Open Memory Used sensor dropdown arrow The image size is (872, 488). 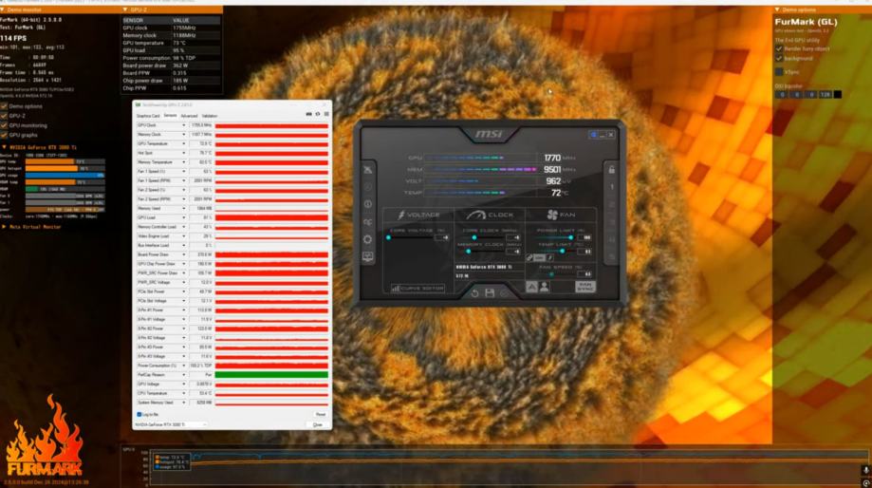pyautogui.click(x=183, y=209)
